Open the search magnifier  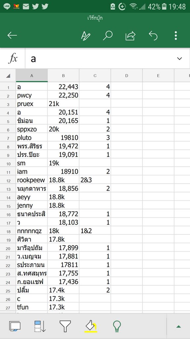click(x=108, y=35)
